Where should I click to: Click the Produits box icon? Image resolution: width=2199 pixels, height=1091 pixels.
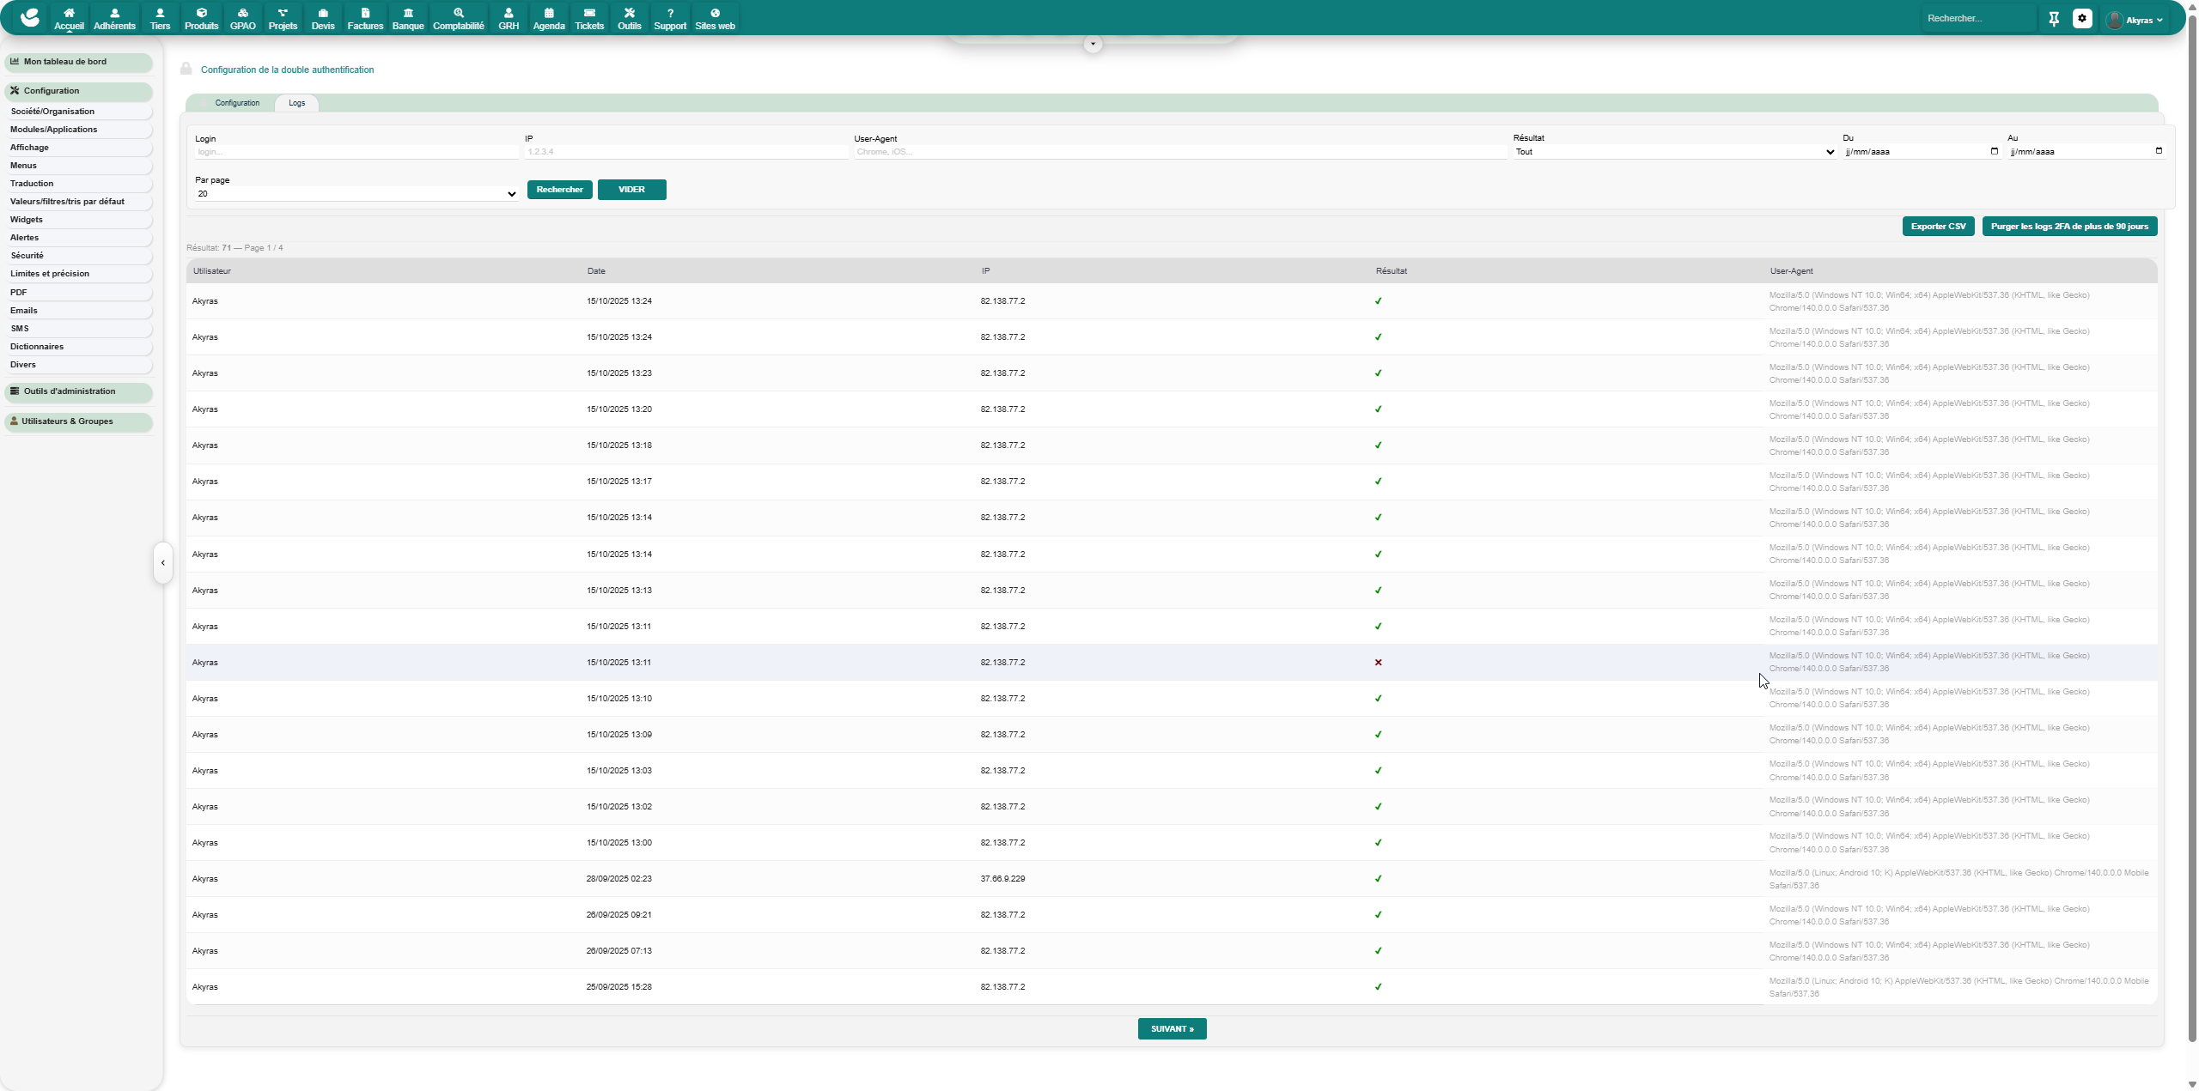point(201,13)
